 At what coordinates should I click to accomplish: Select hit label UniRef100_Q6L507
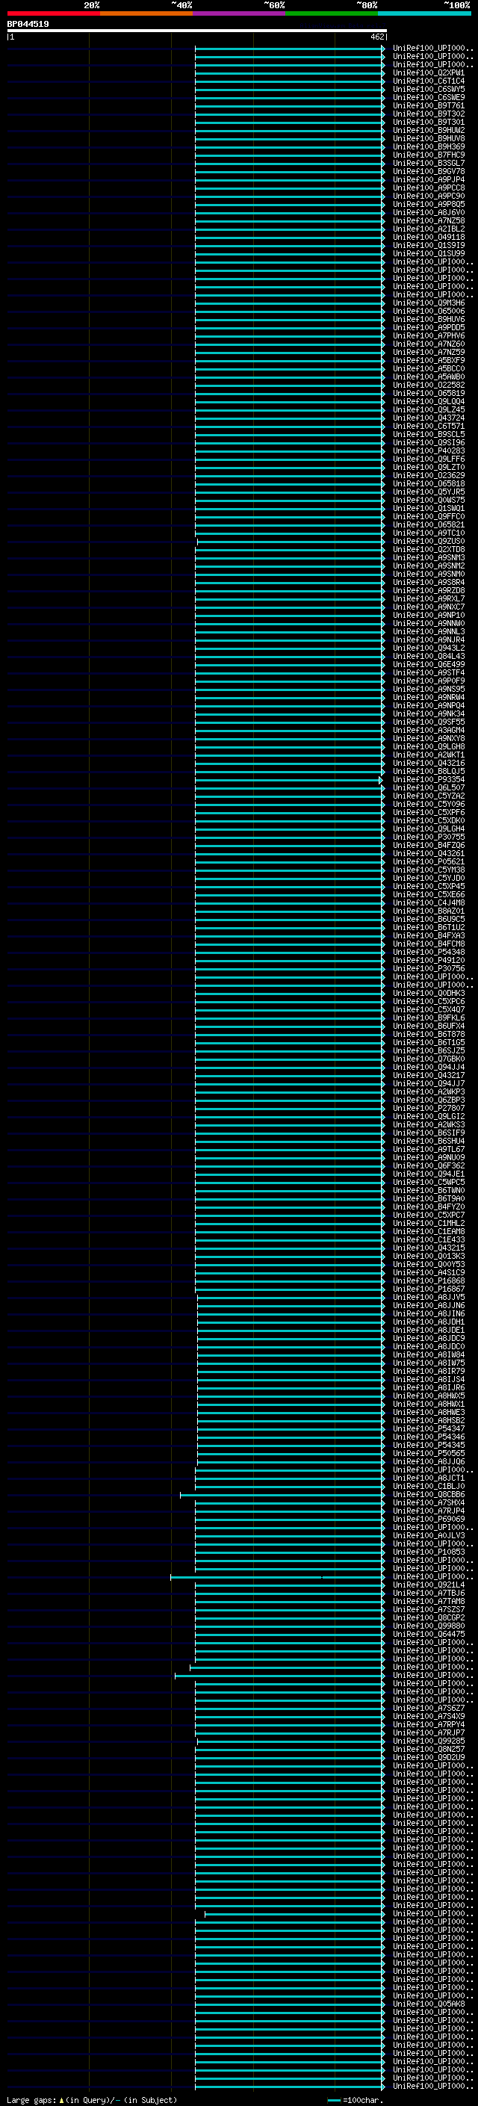pos(428,787)
